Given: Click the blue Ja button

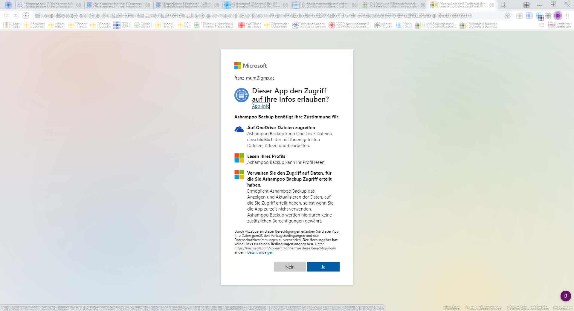Looking at the screenshot, I should point(323,267).
